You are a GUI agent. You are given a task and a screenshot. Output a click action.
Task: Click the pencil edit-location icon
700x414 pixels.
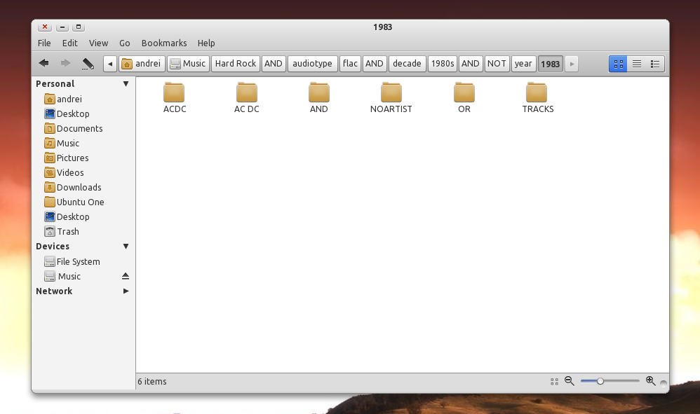tap(88, 64)
